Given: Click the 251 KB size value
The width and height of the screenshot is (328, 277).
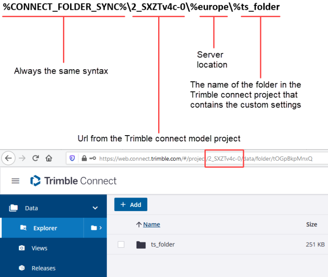Looking at the screenshot, I should click(315, 244).
